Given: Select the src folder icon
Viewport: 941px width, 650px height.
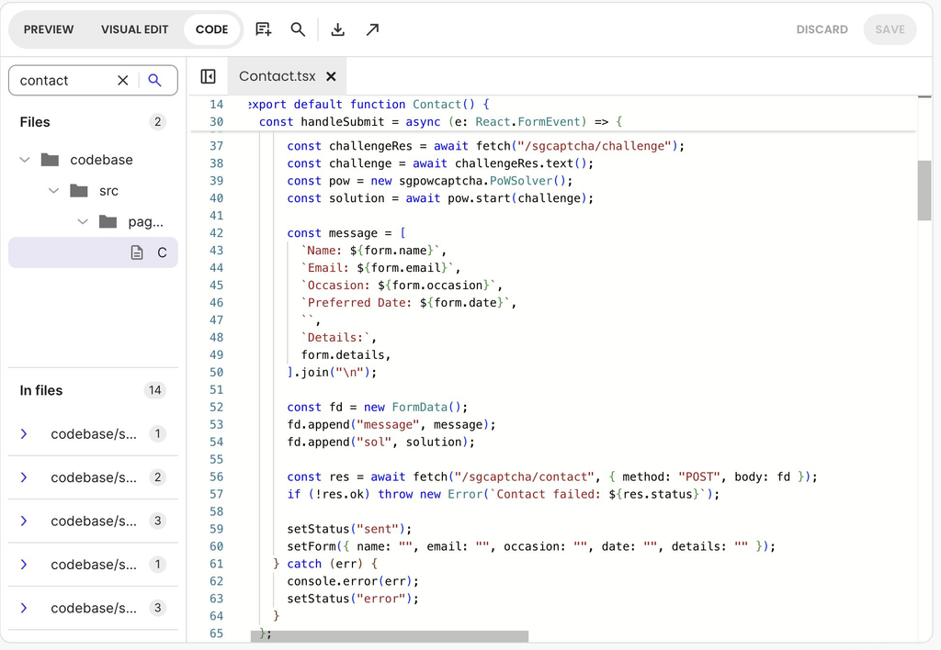Looking at the screenshot, I should tap(79, 191).
